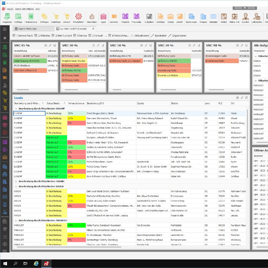Open the Fakturierung module
The width and height of the screenshot is (268, 268).
pyautogui.click(x=31, y=18)
